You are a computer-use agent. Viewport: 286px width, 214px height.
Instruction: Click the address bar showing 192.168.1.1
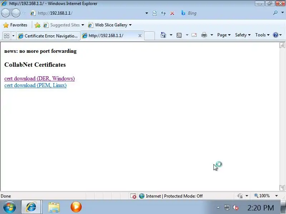coord(88,13)
